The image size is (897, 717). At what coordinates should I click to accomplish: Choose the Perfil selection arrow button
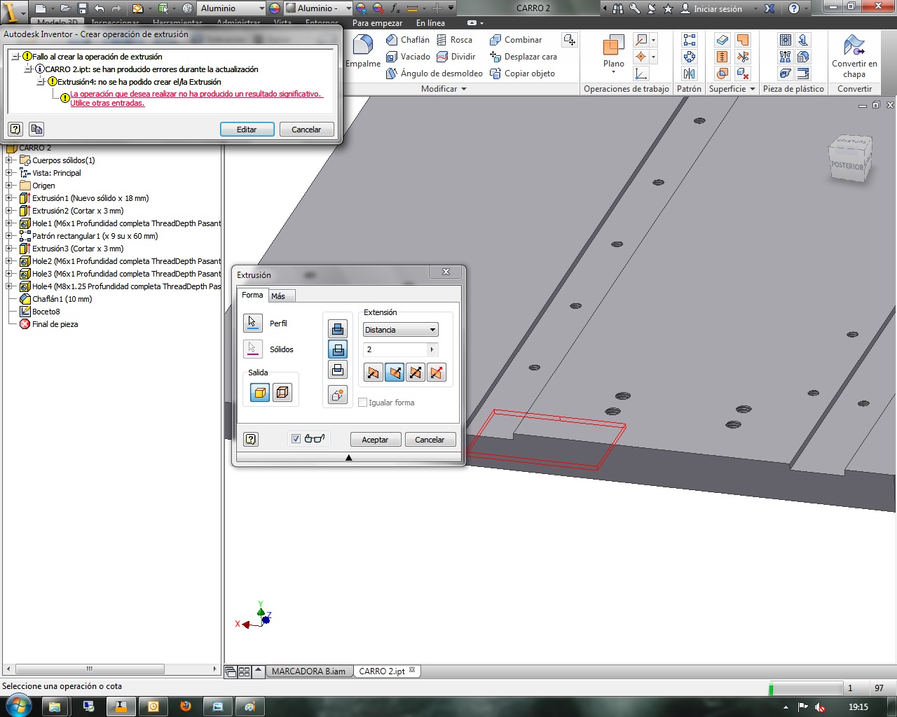tap(252, 323)
